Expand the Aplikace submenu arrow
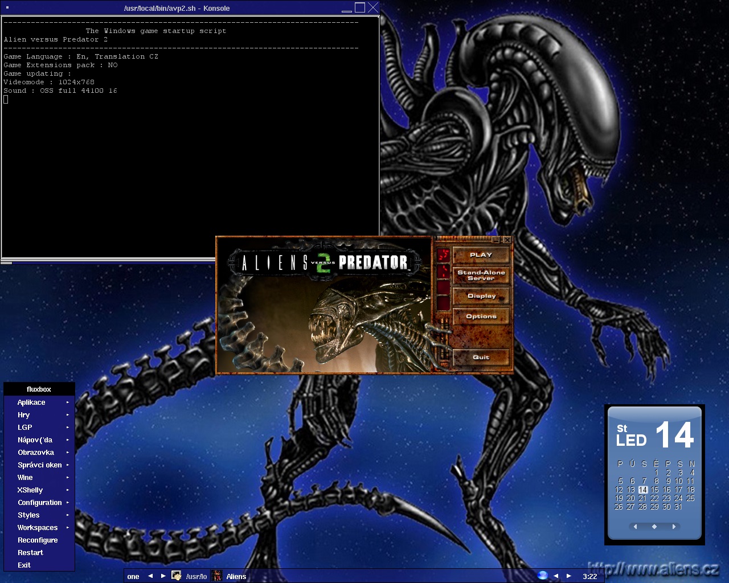The width and height of the screenshot is (729, 583). [x=67, y=403]
